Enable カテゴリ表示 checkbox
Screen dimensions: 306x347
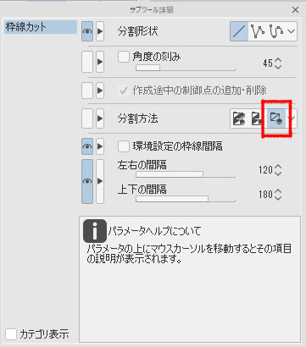coord(11,334)
